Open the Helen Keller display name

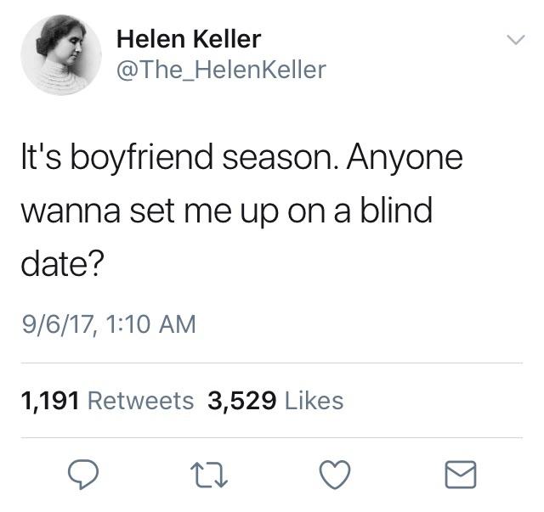(189, 39)
